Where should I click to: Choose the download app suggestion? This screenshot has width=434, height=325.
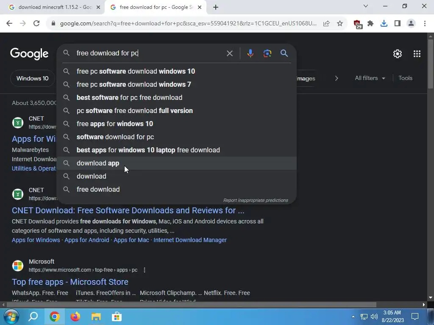click(177, 163)
